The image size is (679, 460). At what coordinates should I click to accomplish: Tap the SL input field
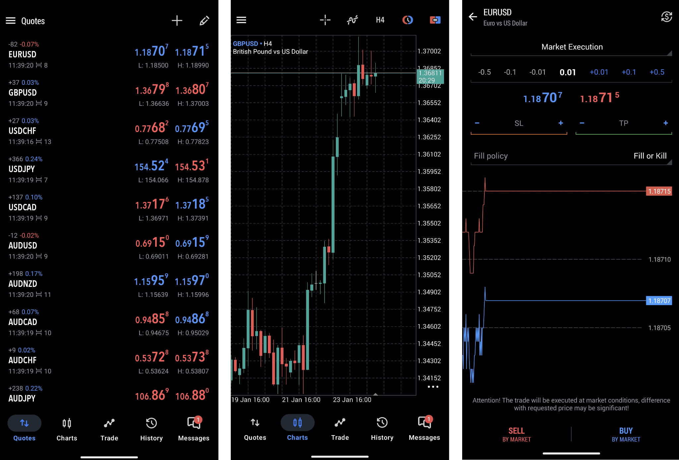[519, 123]
